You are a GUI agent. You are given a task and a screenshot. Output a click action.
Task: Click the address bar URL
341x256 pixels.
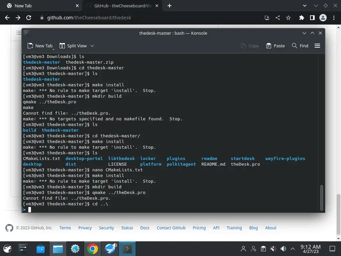click(x=89, y=18)
